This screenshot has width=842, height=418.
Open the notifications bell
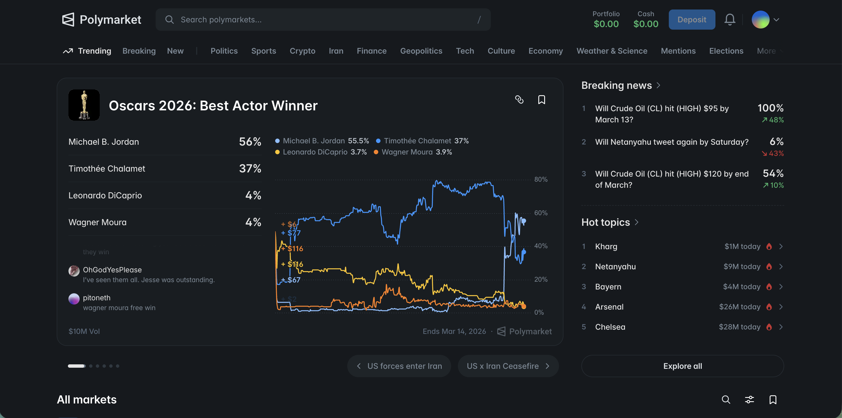point(730,20)
